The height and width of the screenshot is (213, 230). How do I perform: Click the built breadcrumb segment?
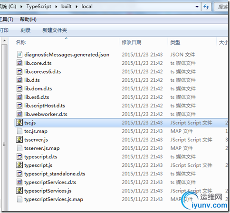click(x=67, y=7)
